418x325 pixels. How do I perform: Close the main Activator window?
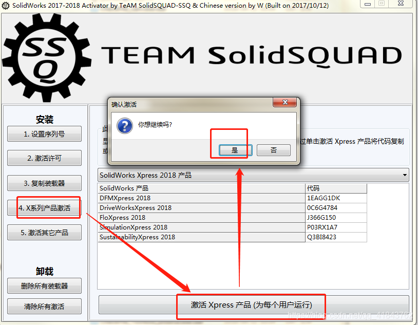point(401,4)
